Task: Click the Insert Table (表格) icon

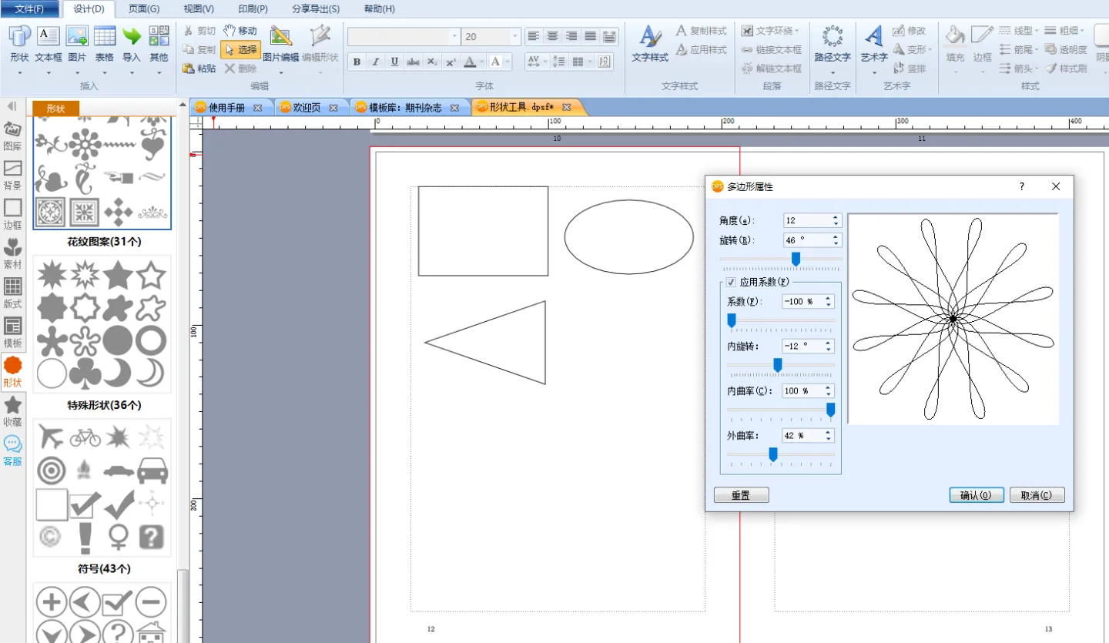Action: [x=105, y=37]
